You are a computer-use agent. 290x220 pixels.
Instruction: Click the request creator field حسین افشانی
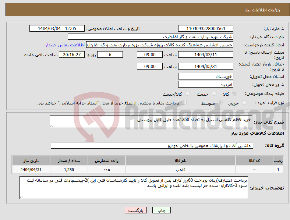(160, 45)
